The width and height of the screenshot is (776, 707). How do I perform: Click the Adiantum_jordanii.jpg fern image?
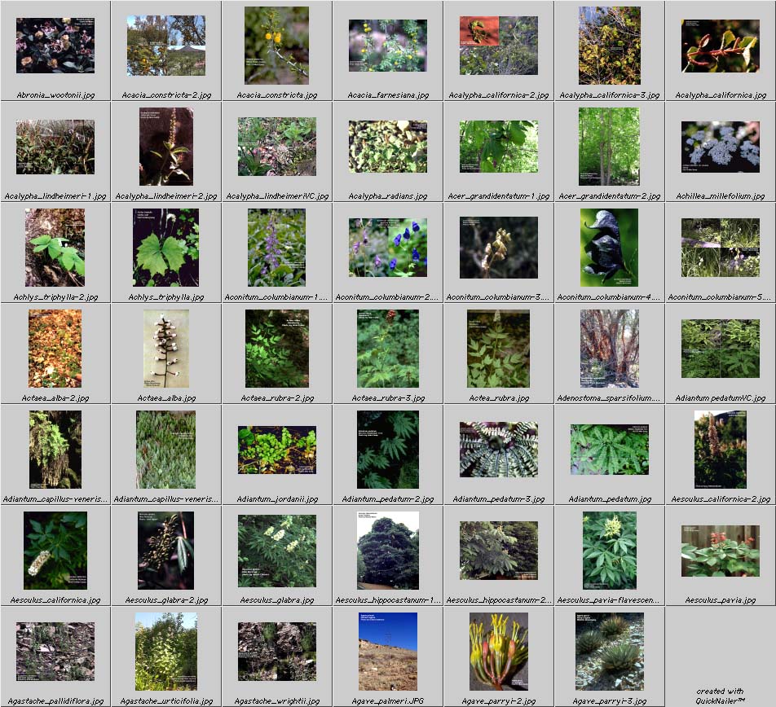[x=277, y=450]
